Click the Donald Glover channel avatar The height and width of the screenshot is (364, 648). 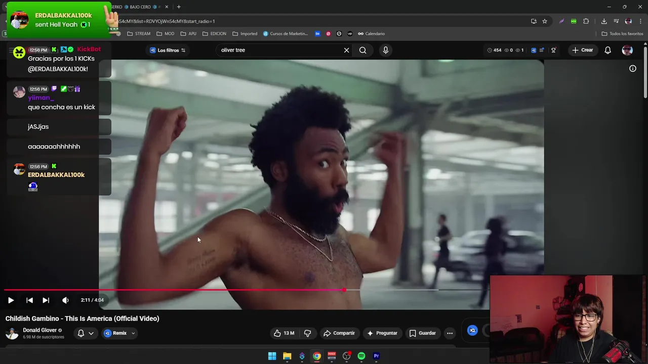coord(12,333)
